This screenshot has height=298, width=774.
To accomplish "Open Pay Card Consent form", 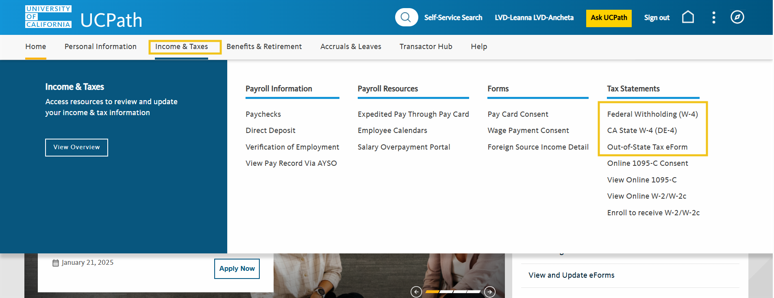I will coord(518,114).
